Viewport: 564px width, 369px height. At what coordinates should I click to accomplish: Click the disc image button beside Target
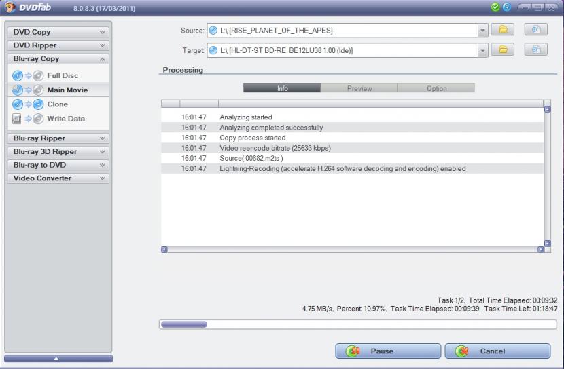[536, 50]
